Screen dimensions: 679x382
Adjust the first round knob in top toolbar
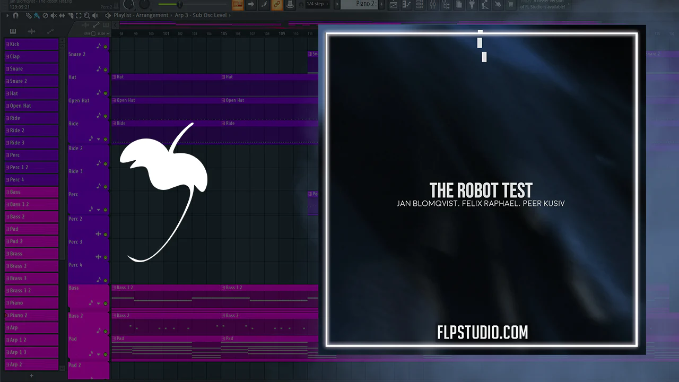click(x=129, y=4)
